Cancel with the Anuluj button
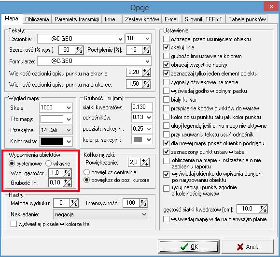The width and height of the screenshot is (280, 257). 248,247
